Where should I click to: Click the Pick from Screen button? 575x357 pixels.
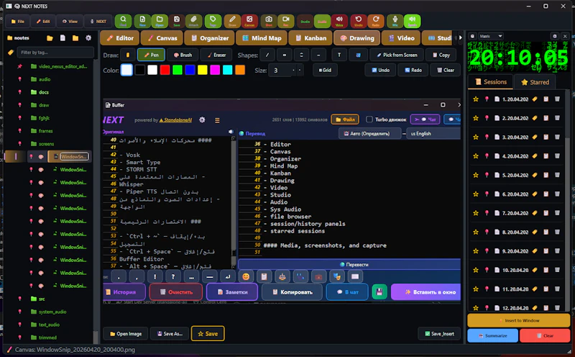pos(397,55)
